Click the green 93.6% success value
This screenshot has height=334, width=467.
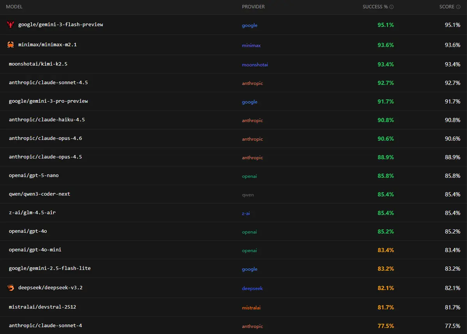(x=386, y=45)
